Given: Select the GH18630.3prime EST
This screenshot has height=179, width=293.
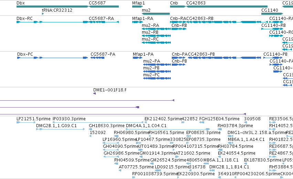Looking at the screenshot, I should (91, 129).
